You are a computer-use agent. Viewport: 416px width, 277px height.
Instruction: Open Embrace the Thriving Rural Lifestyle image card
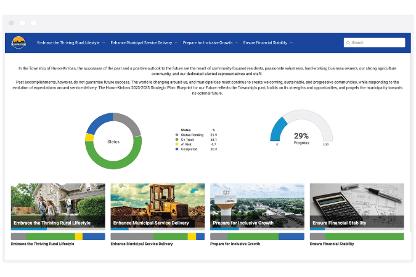58,206
